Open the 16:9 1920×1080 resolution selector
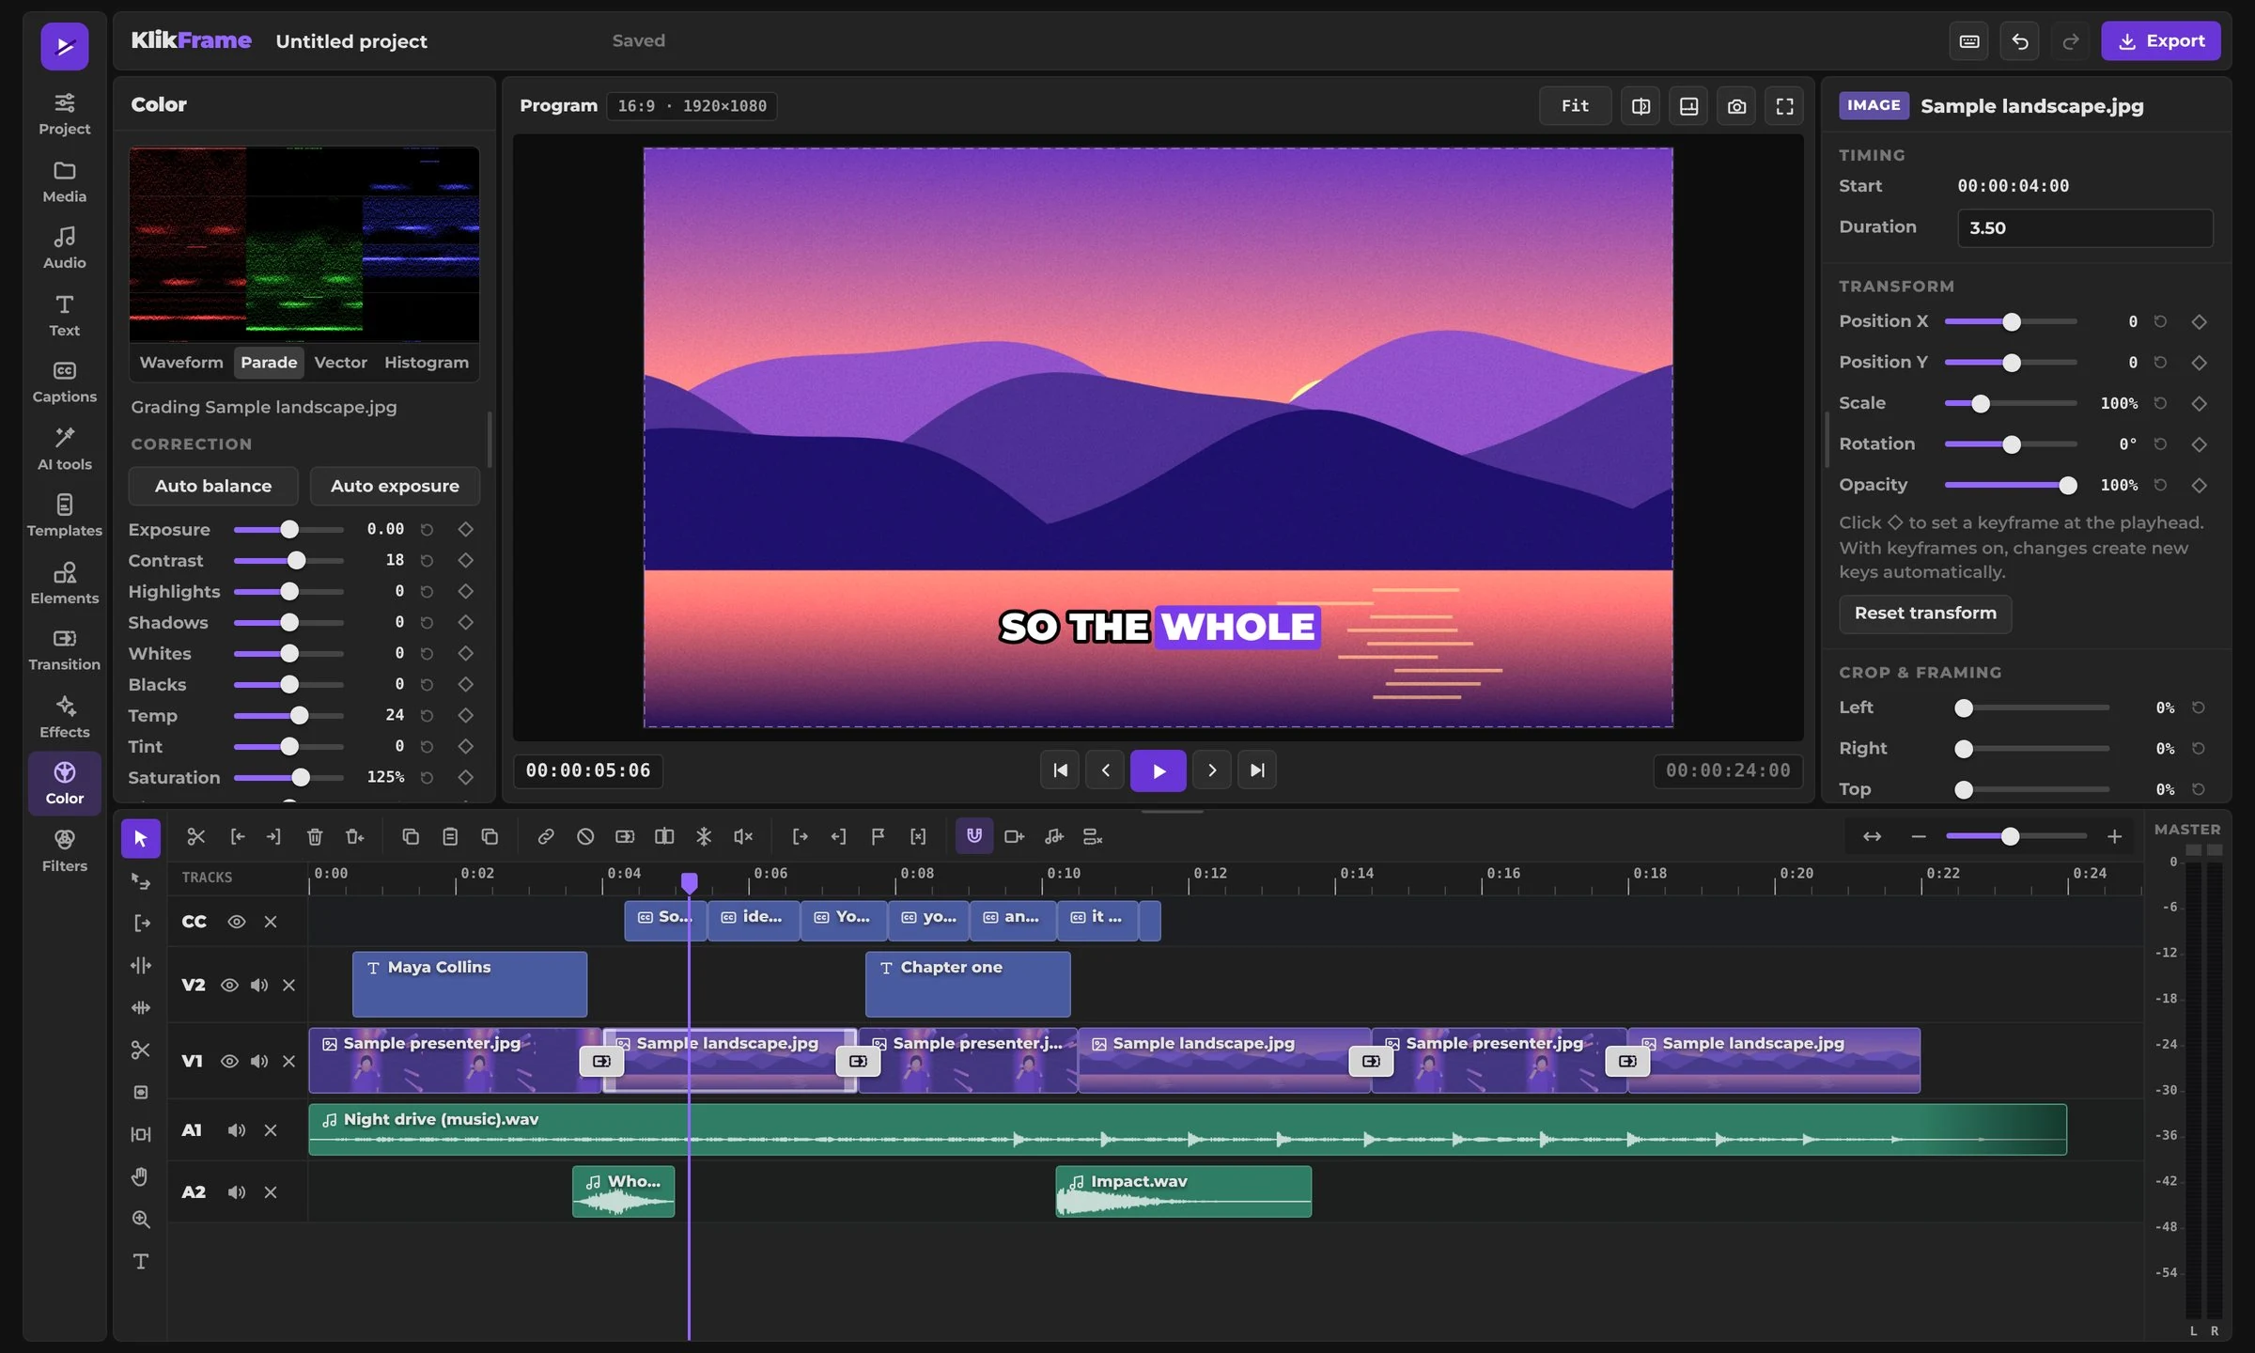Image resolution: width=2255 pixels, height=1353 pixels. (692, 106)
